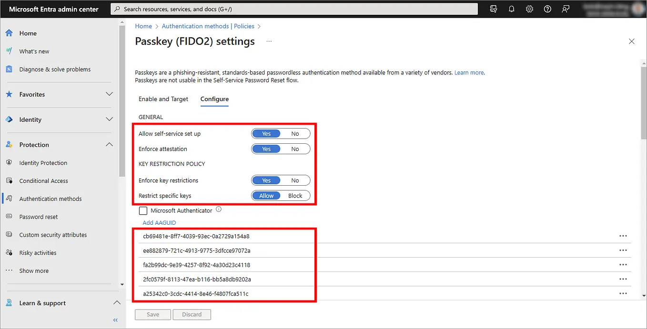Open the notifications bell in the top bar
The image size is (647, 329).
tap(511, 9)
